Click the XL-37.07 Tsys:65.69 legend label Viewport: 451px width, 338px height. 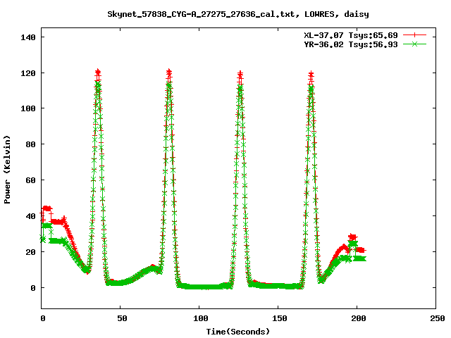[x=351, y=35]
